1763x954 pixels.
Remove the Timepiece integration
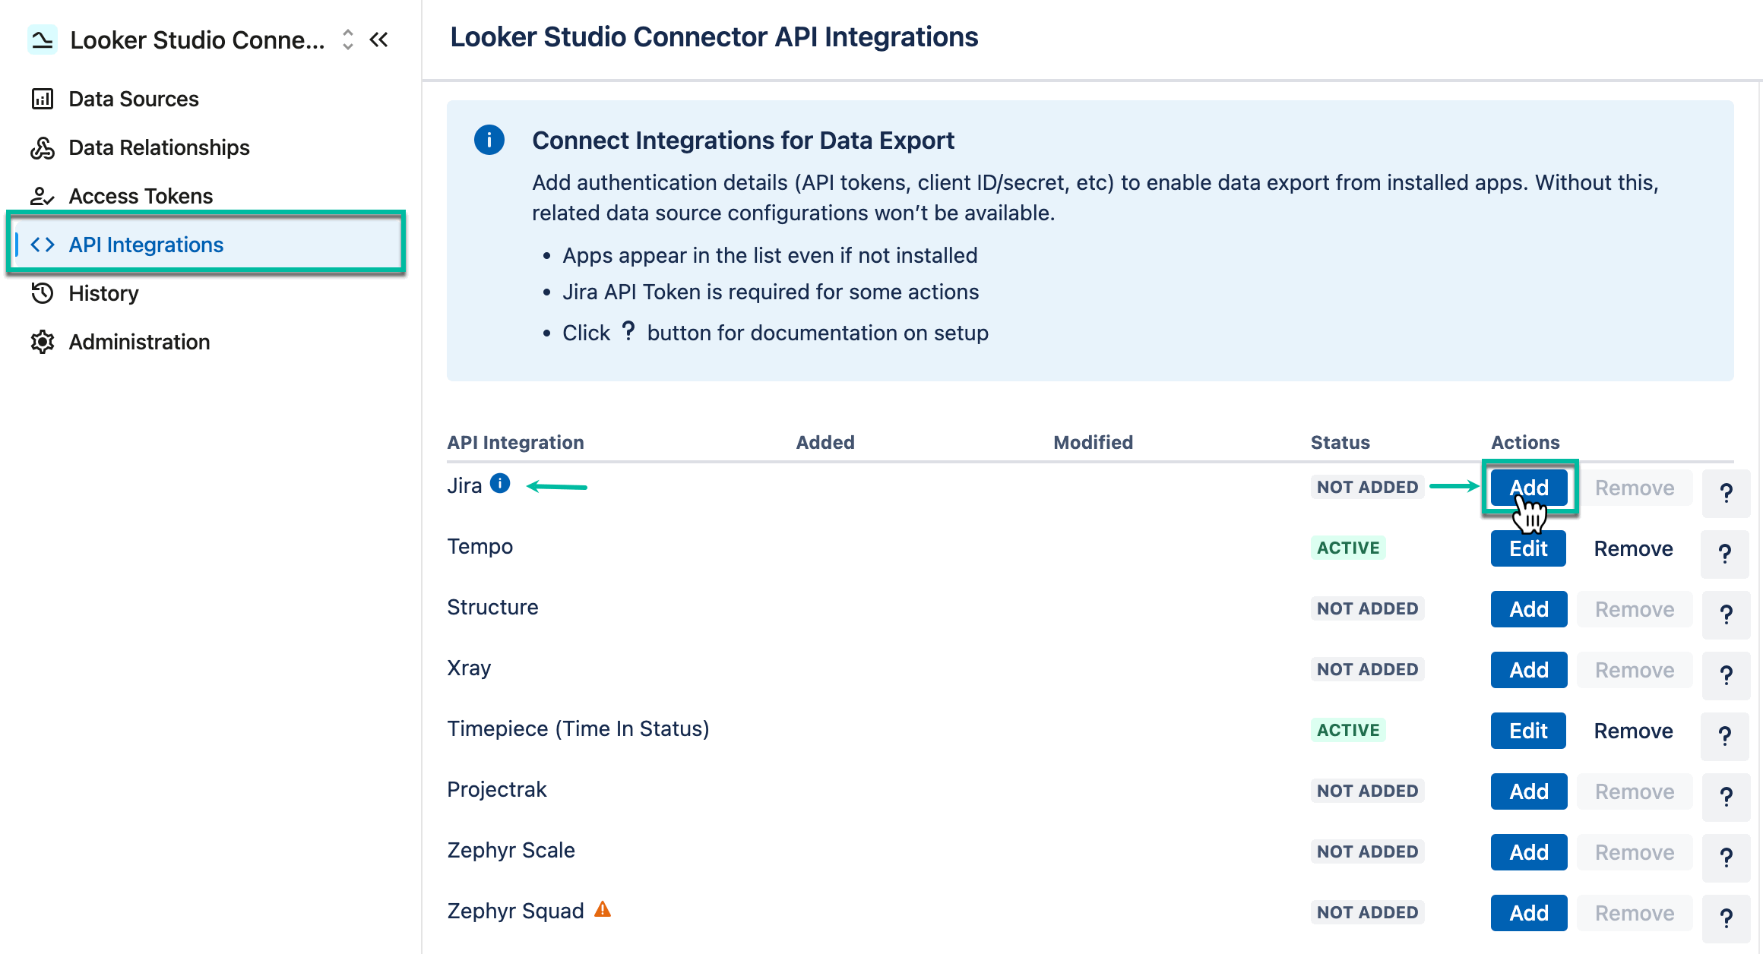click(x=1633, y=730)
